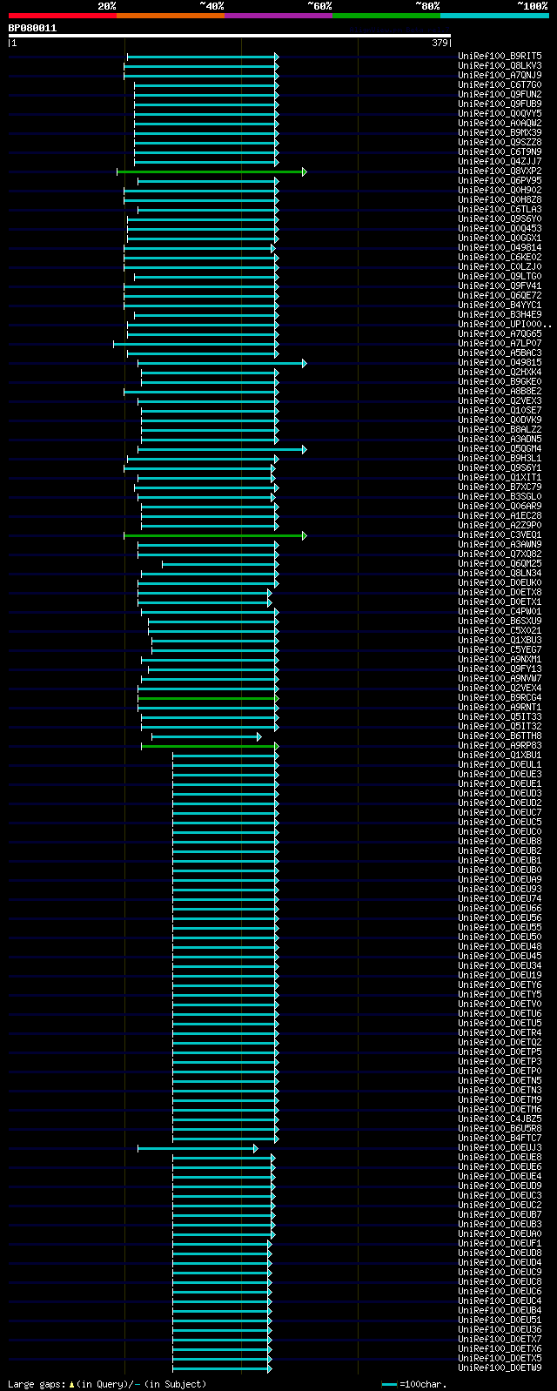Select the UniRef100_D0EU51 label

point(500,1320)
